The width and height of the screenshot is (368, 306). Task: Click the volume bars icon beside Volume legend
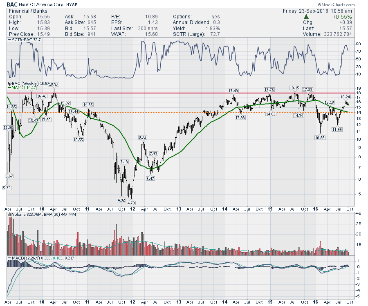click(10, 214)
